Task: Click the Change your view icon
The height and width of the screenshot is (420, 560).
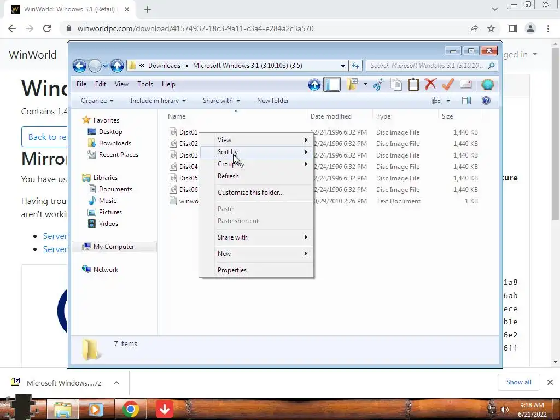Action: 436,101
